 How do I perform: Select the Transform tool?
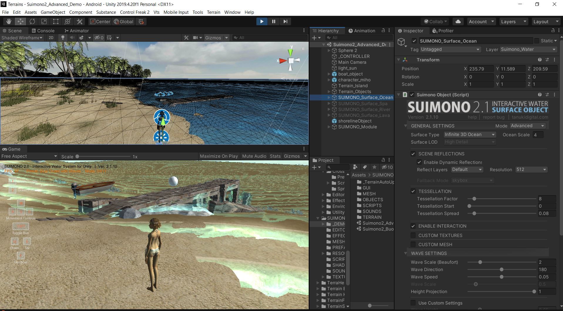click(x=68, y=21)
